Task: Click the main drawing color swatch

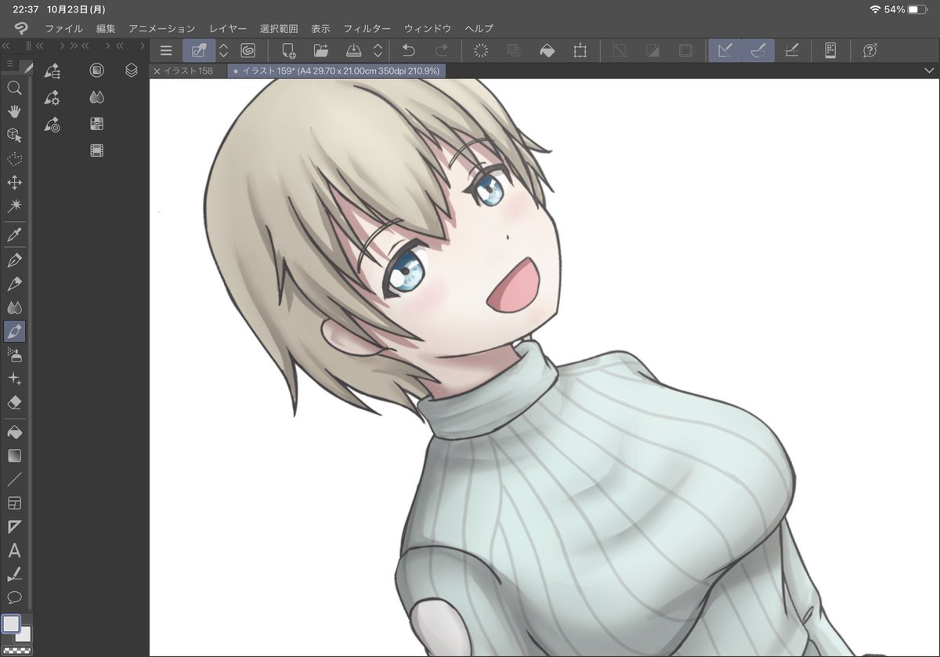Action: point(11,624)
